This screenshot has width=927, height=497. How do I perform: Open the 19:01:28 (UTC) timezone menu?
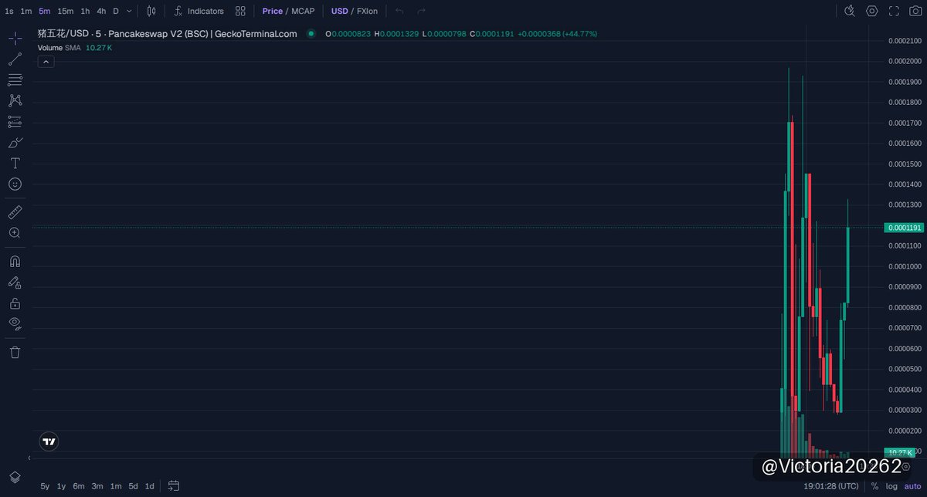pos(830,486)
